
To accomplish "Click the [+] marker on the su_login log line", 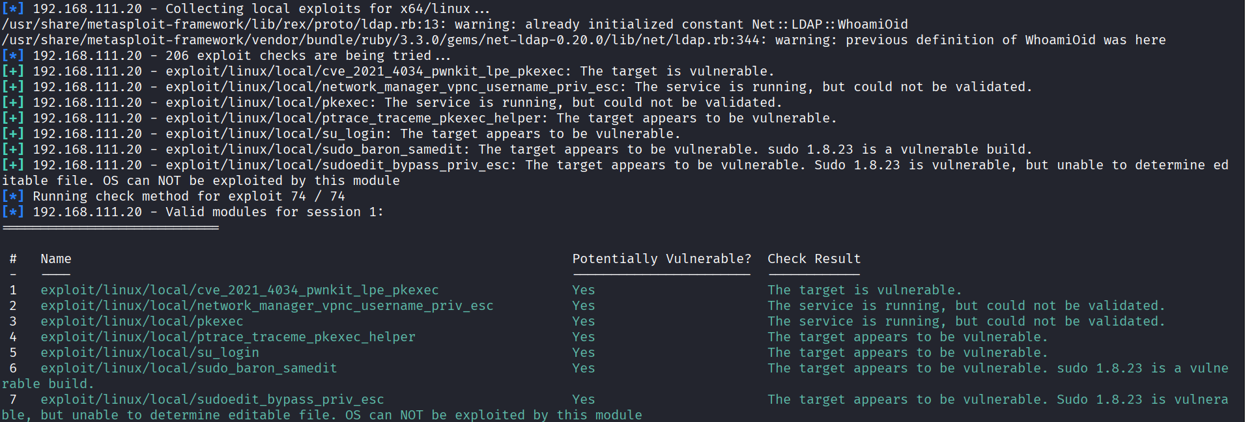I will pyautogui.click(x=12, y=134).
